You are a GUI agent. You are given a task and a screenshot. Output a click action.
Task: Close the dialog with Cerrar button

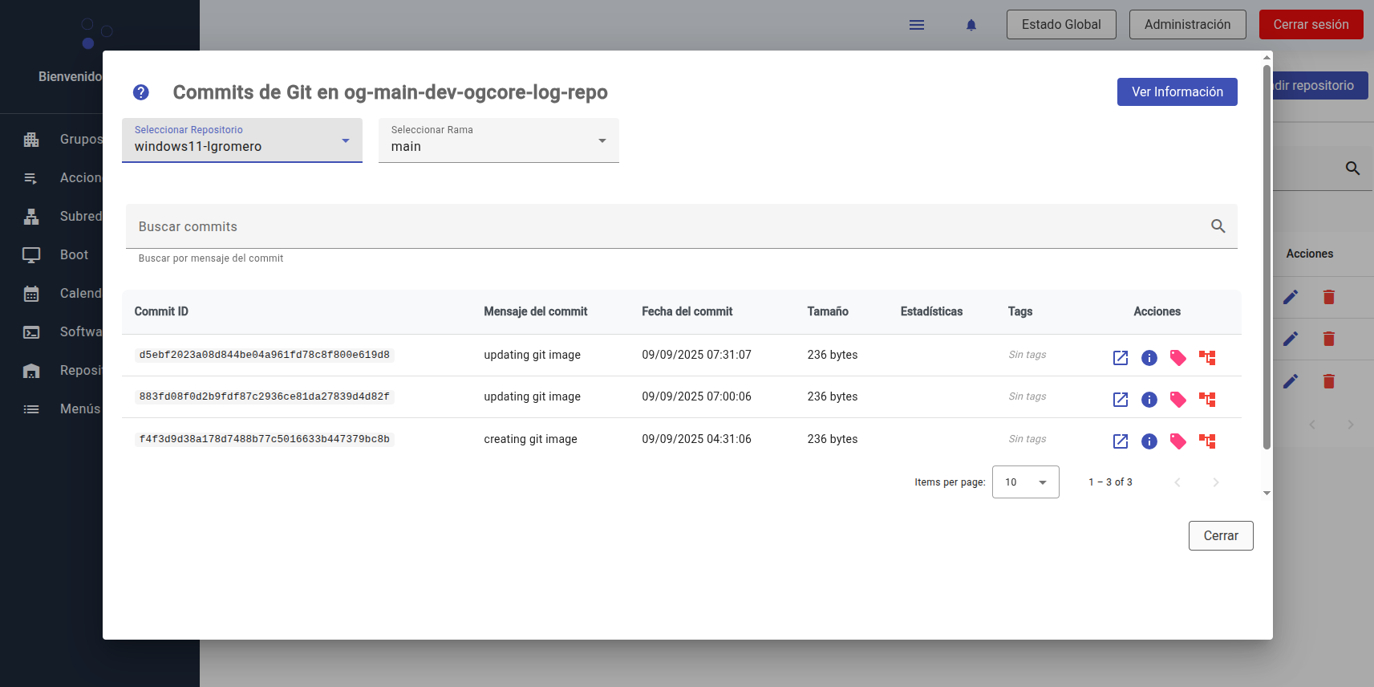tap(1220, 536)
